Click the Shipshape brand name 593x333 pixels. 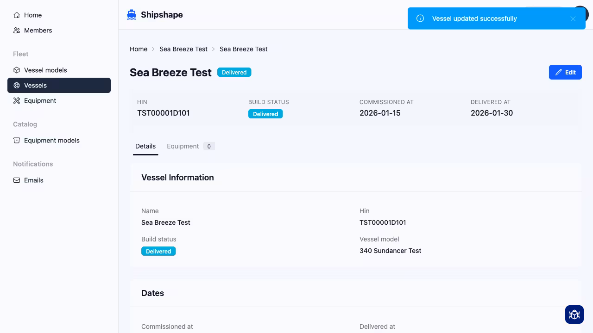[162, 15]
